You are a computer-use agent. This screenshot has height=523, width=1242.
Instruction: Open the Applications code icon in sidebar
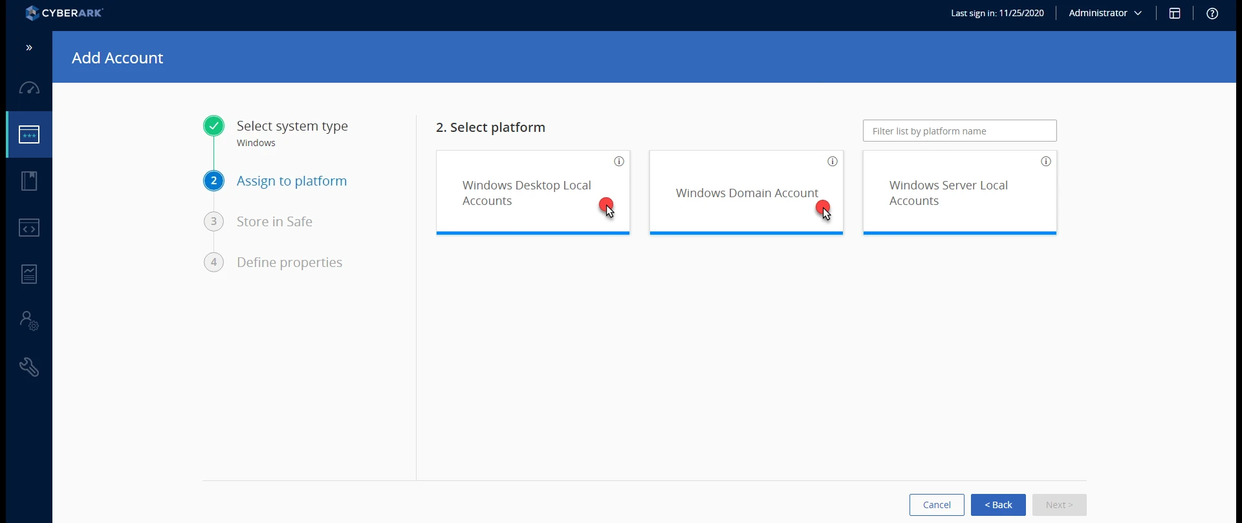tap(29, 228)
